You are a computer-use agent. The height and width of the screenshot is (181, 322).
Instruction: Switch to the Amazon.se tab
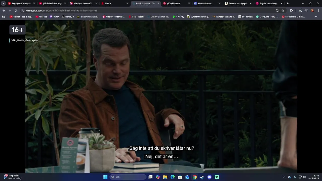(x=238, y=4)
